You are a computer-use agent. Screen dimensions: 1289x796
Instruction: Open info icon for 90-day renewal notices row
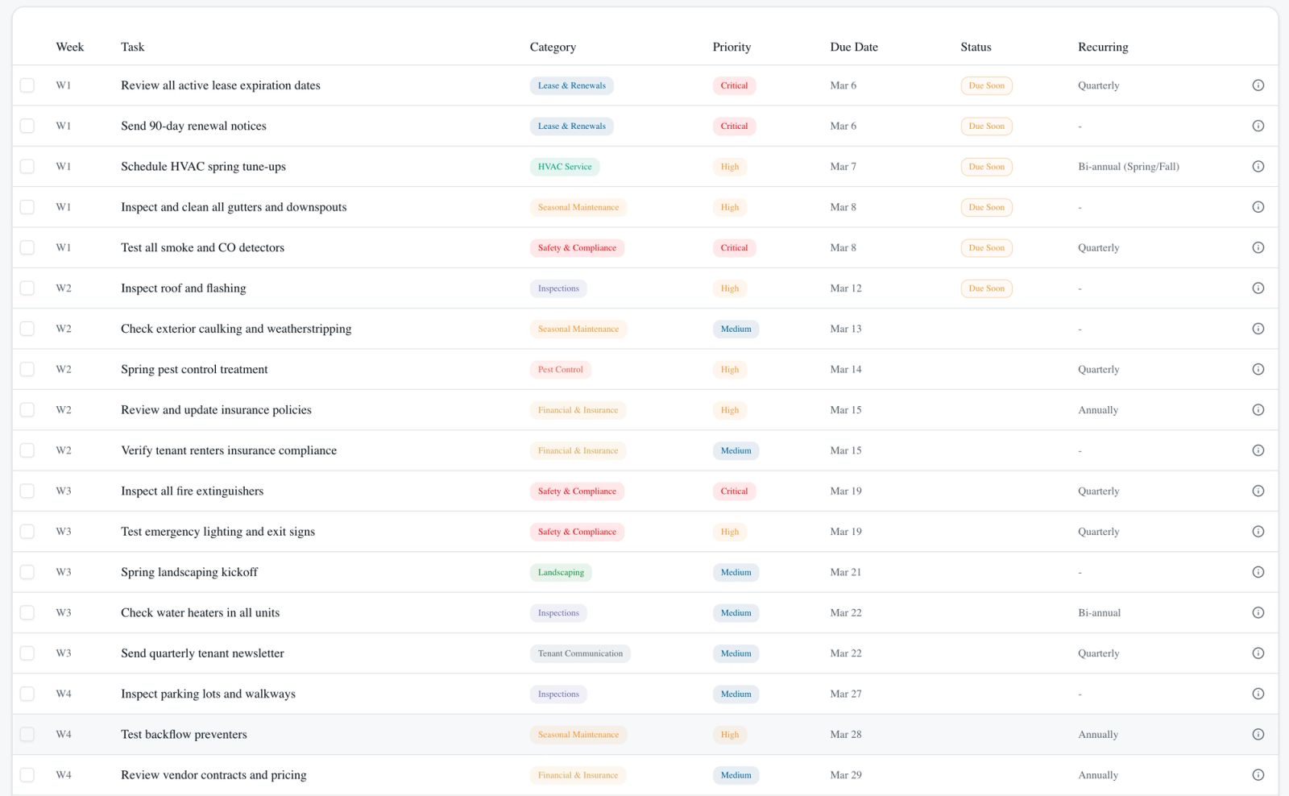tap(1258, 126)
